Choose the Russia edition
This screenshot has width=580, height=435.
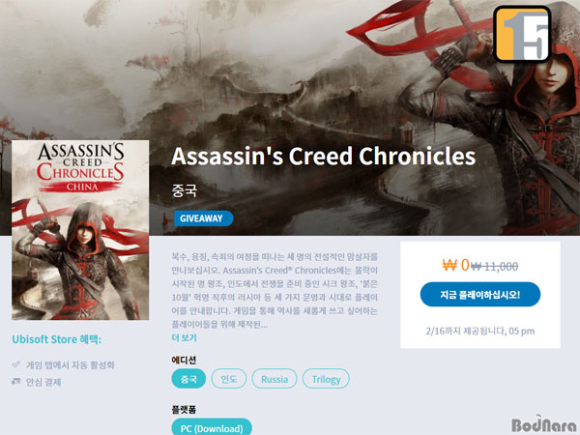(x=275, y=379)
